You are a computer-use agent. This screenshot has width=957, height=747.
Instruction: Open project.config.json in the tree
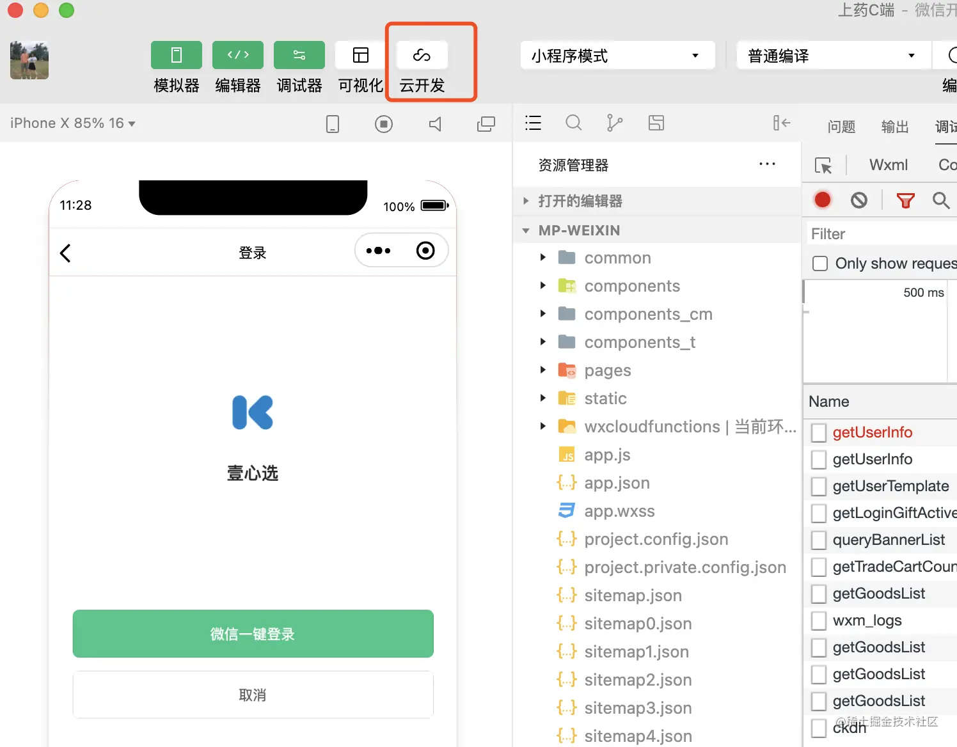656,539
